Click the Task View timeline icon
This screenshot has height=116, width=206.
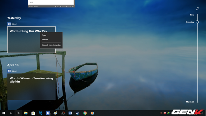(18, 113)
